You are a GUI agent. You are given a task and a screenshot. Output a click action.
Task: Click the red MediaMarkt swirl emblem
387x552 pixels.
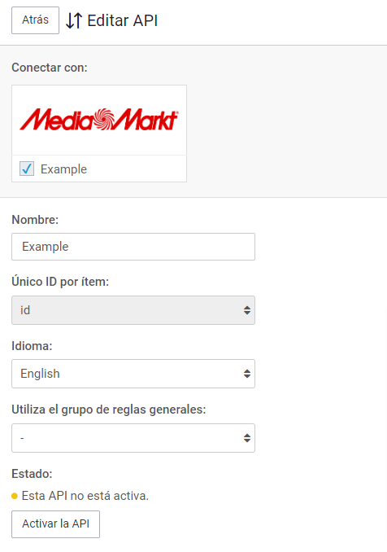coord(103,120)
